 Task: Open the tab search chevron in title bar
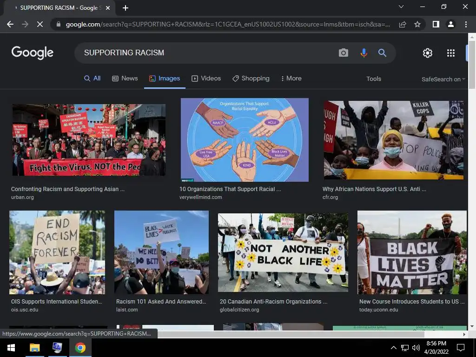[401, 7]
